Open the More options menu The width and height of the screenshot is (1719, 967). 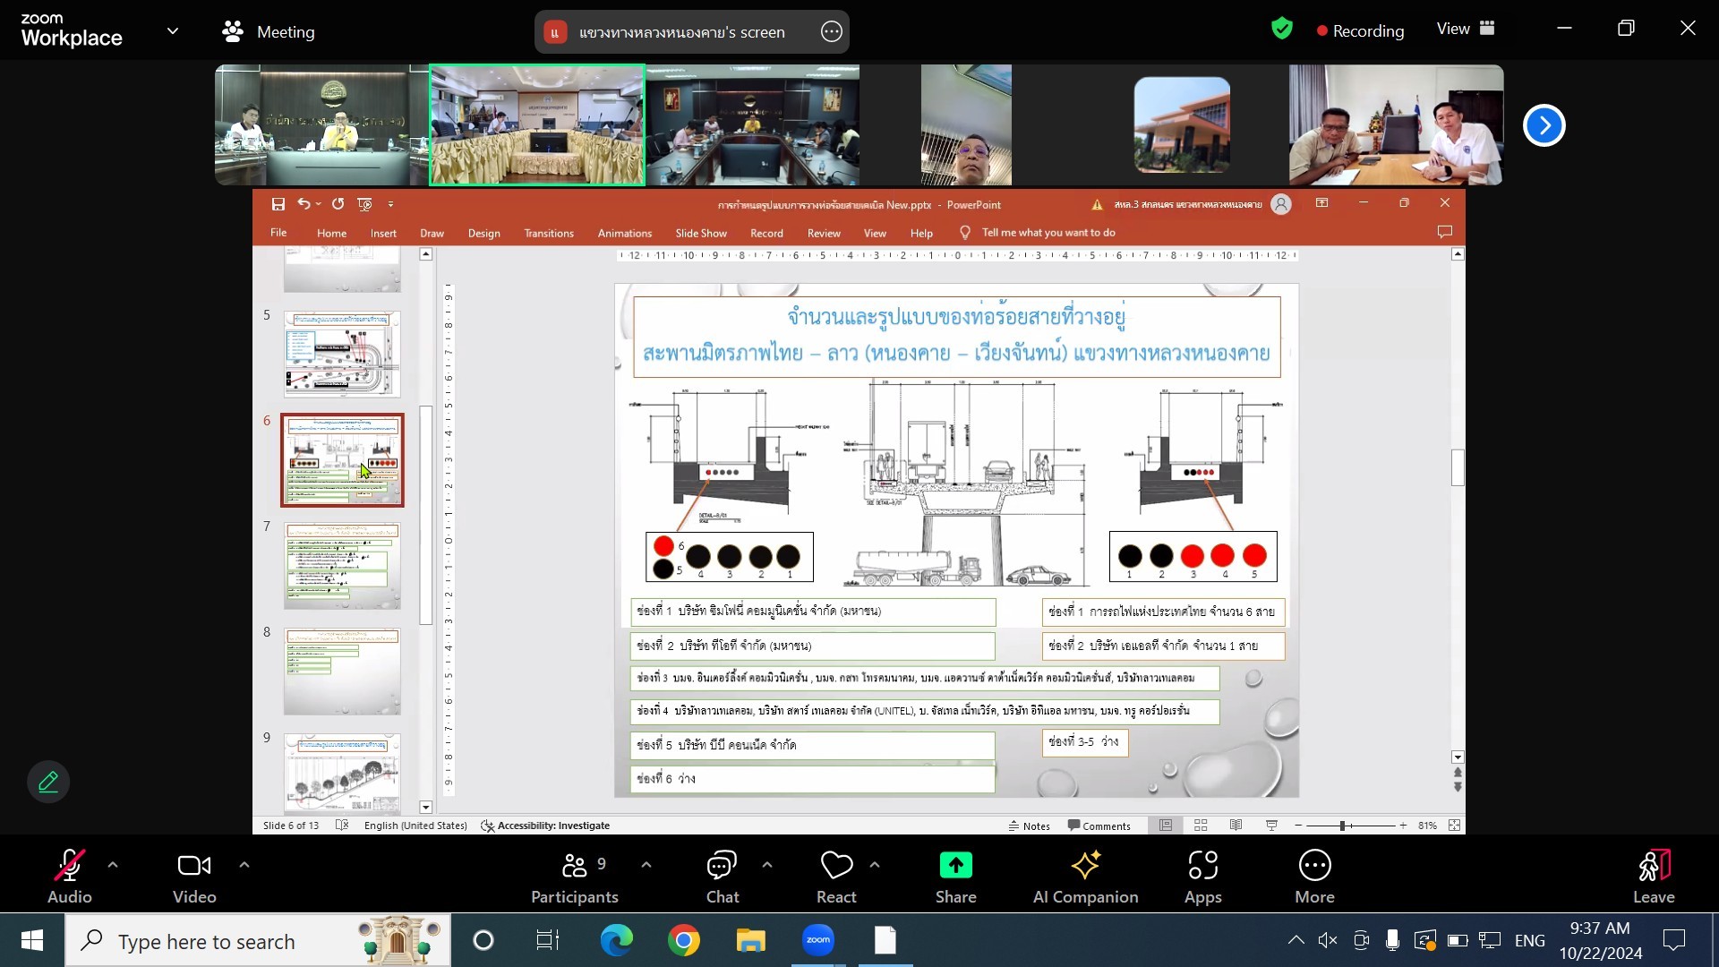[1314, 876]
